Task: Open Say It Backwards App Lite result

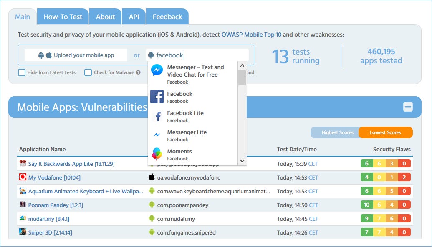Action: [71, 164]
